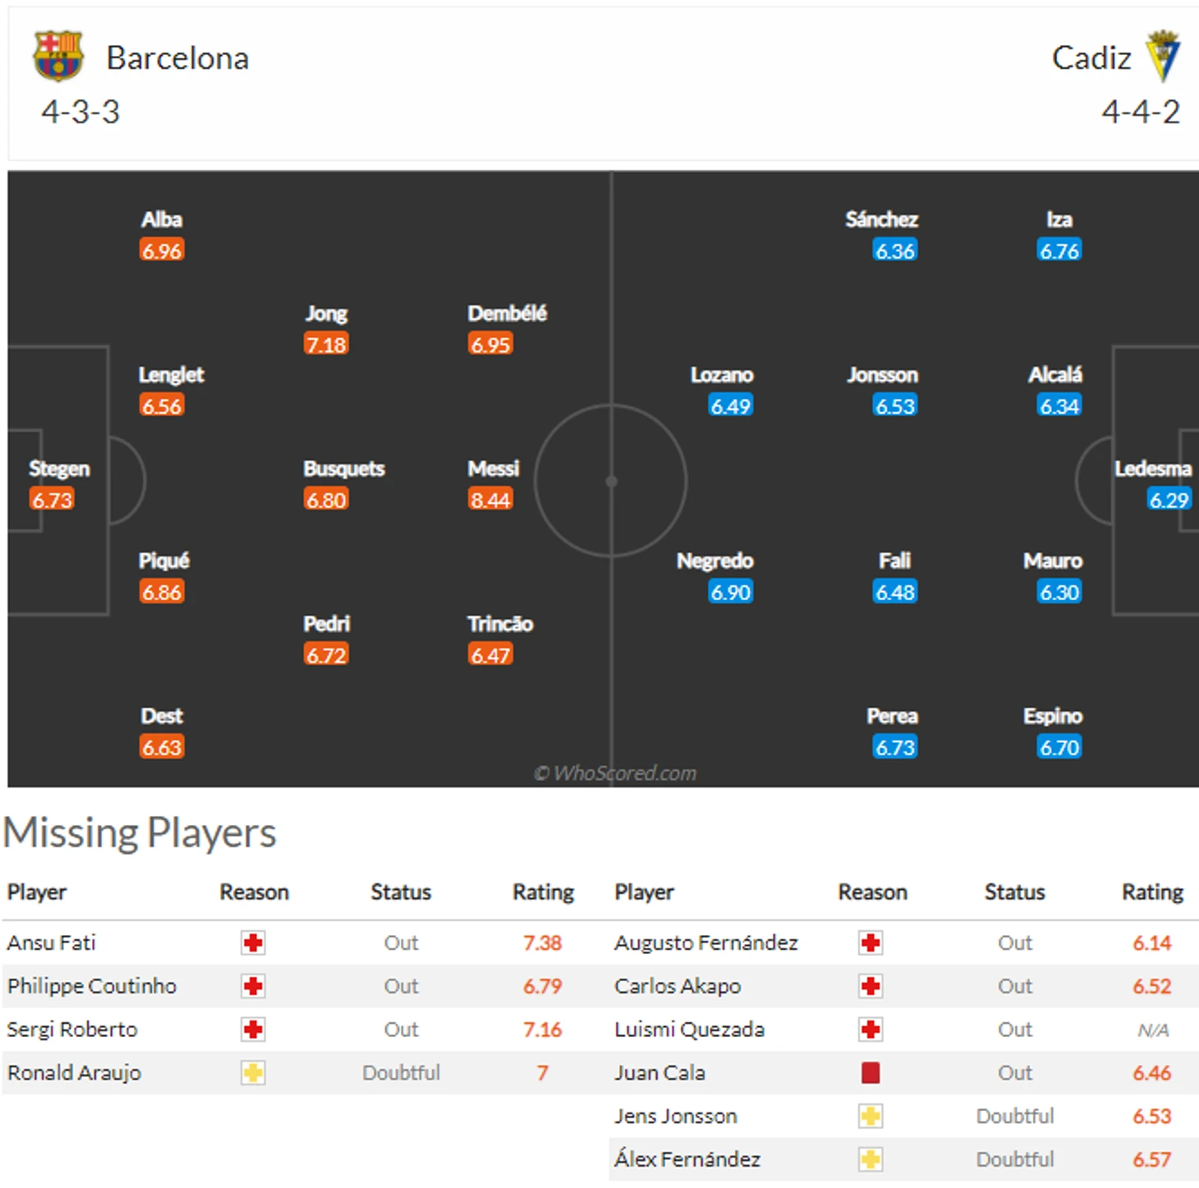
Task: Click Augusto Fernández's red injury icon
Action: pos(871,943)
